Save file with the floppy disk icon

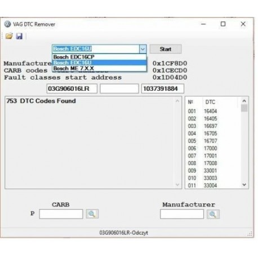(x=19, y=36)
